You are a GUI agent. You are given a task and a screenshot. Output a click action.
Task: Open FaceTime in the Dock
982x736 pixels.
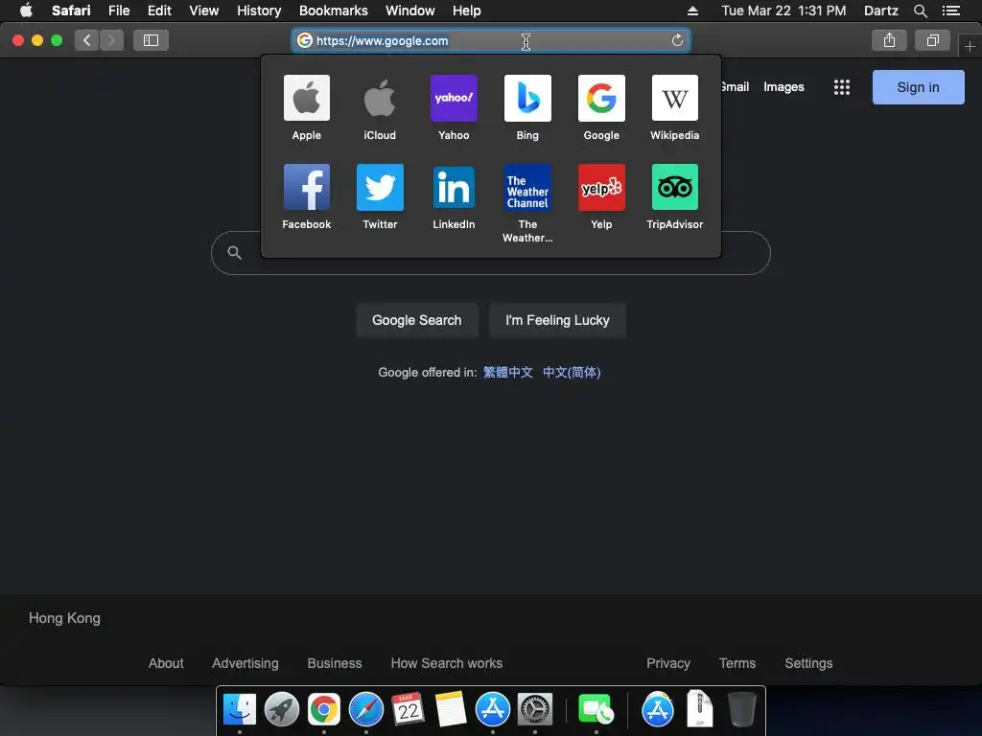pyautogui.click(x=596, y=709)
